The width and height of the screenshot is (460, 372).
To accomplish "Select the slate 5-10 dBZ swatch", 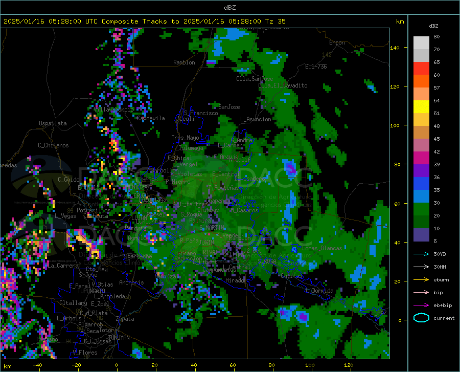I will coord(421,235).
